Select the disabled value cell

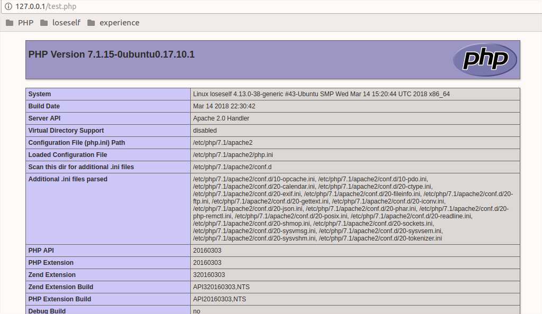[355, 131]
